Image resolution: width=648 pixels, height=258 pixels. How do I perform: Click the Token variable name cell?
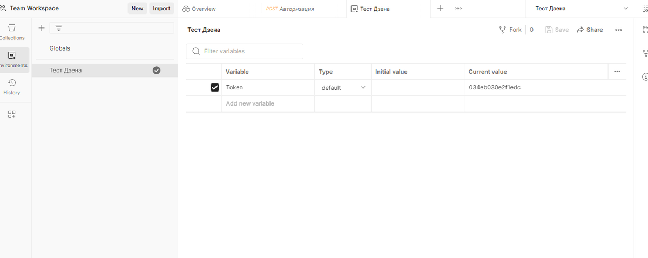[268, 87]
